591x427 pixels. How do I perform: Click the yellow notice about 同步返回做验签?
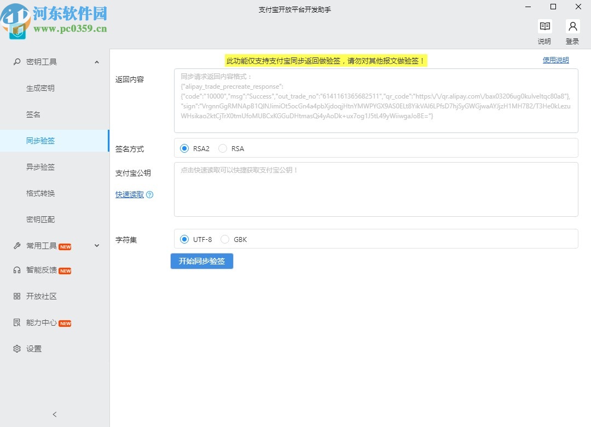326,61
